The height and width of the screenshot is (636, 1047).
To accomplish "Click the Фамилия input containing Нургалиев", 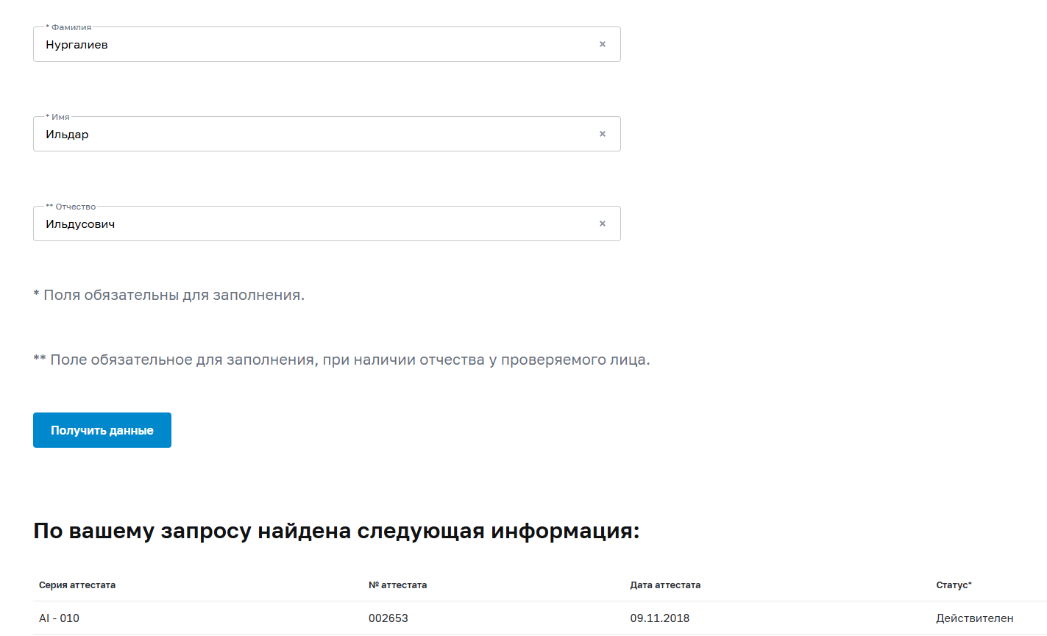I will coord(327,44).
